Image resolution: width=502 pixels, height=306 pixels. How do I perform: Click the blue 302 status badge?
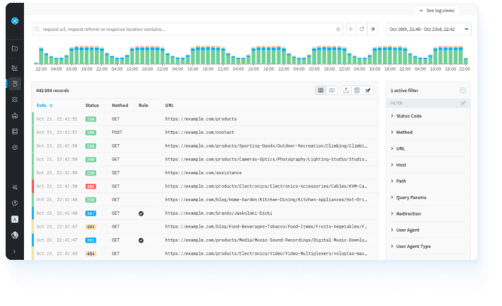(90, 240)
